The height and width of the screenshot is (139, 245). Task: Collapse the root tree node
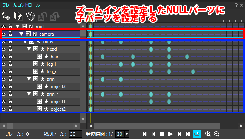[x=17, y=27]
